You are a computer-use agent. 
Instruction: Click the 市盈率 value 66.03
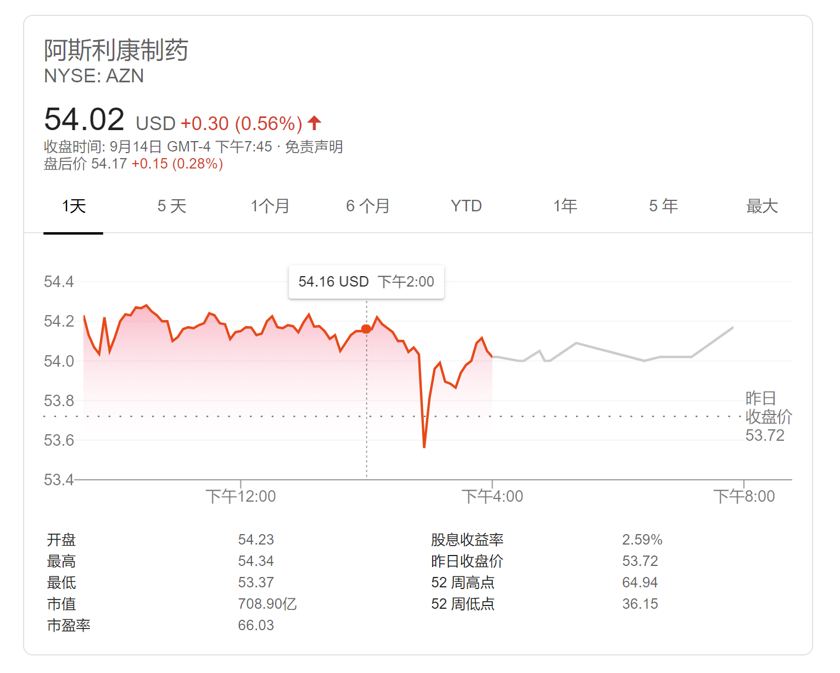[256, 625]
